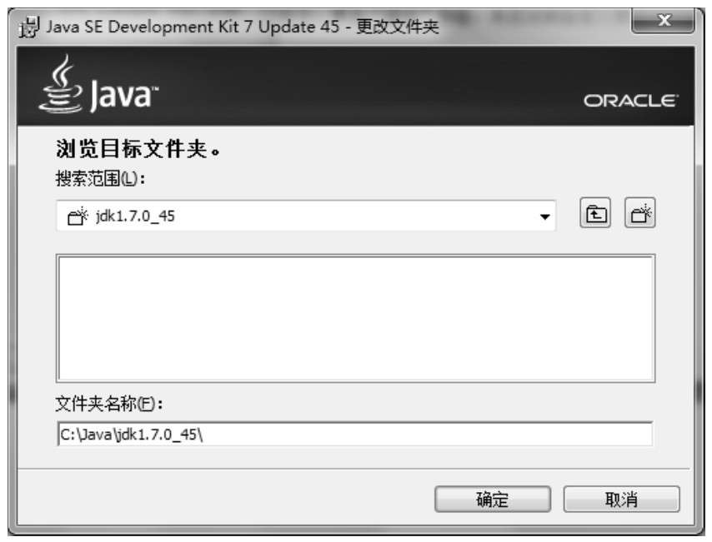Image resolution: width=712 pixels, height=542 pixels.
Task: Click the empty folder list area
Action: pos(355,318)
